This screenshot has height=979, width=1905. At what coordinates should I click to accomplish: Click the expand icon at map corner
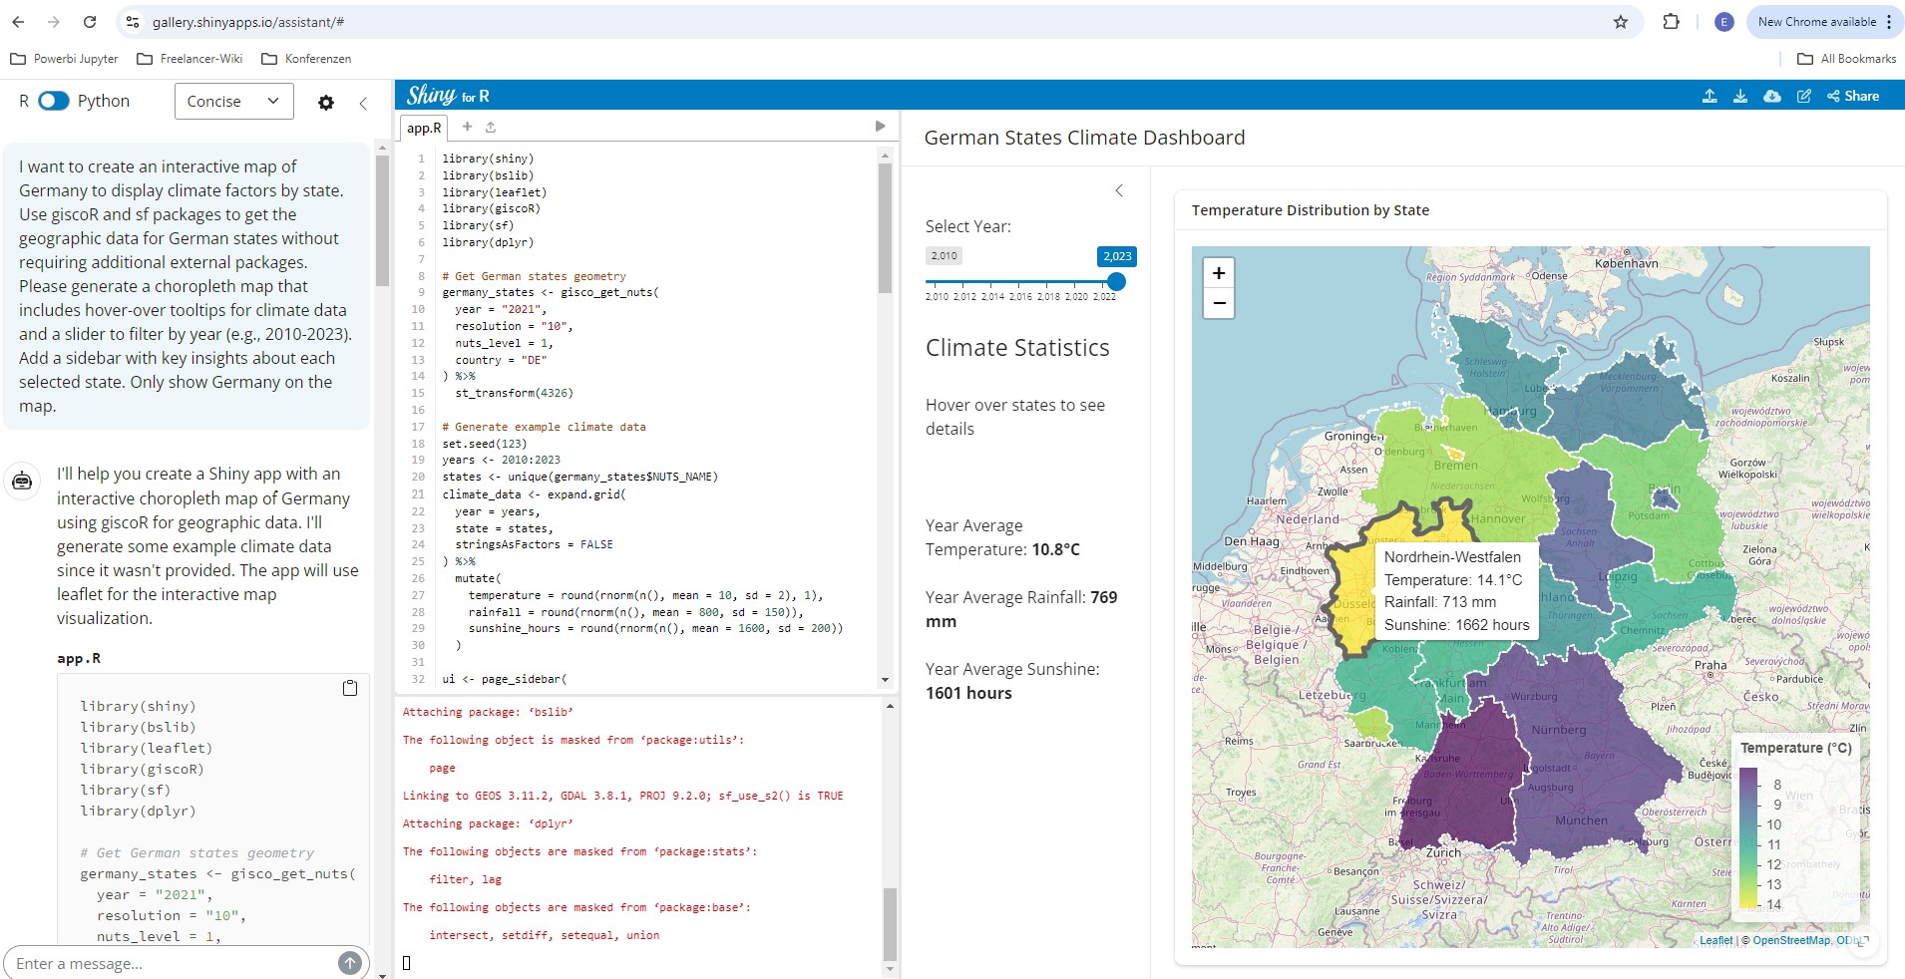click(x=1862, y=940)
